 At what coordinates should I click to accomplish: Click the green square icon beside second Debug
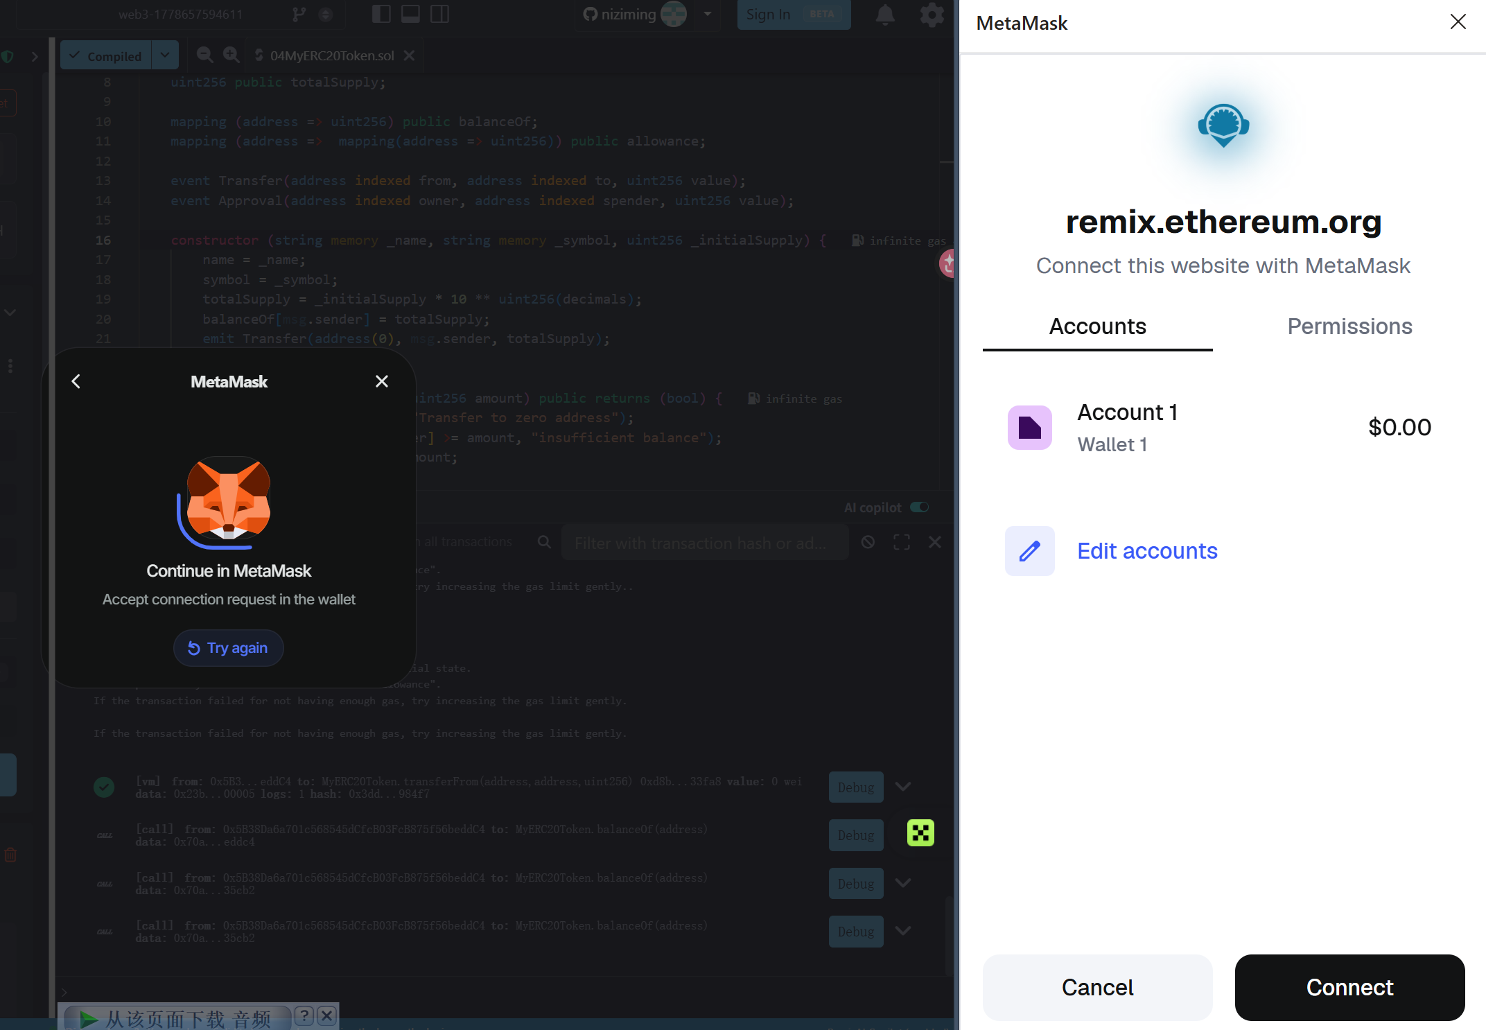(920, 833)
